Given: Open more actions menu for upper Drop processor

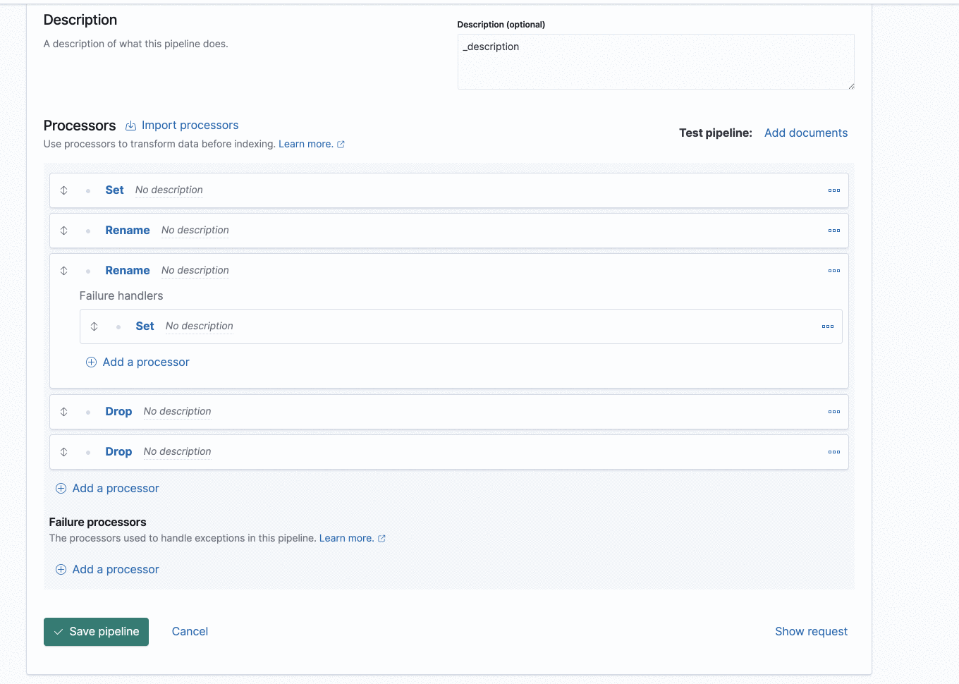Looking at the screenshot, I should 834,412.
